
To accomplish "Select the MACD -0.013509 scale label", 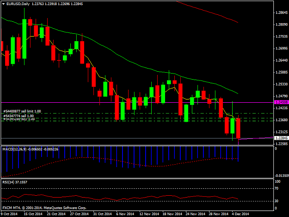I will tap(282, 176).
